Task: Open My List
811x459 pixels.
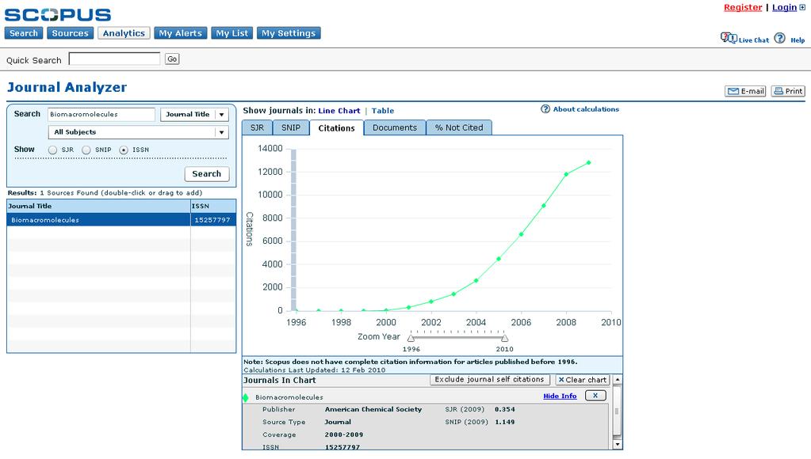Action: coord(232,33)
